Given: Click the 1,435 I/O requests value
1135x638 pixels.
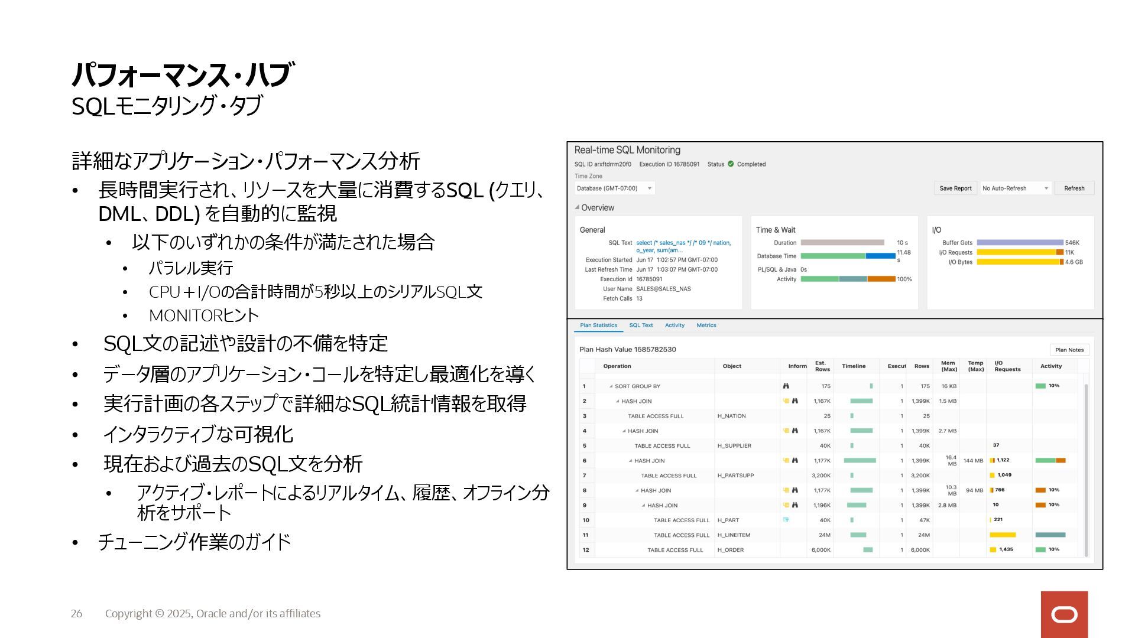Looking at the screenshot, I should coord(1006,549).
